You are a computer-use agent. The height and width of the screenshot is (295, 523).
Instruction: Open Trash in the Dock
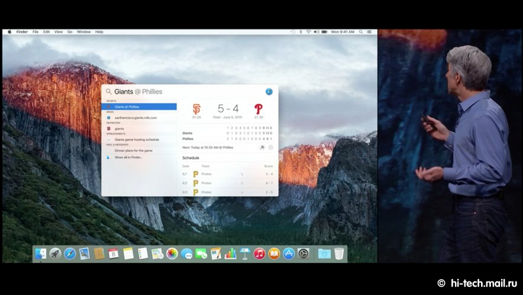339,254
